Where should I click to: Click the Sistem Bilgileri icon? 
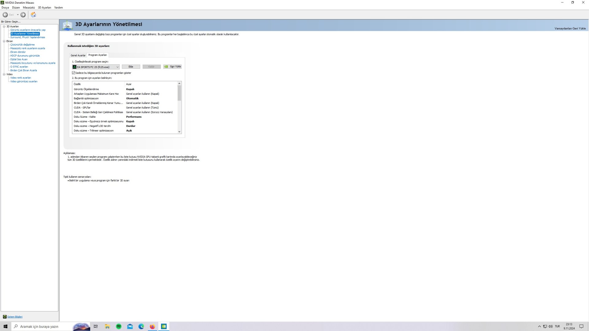click(5, 317)
